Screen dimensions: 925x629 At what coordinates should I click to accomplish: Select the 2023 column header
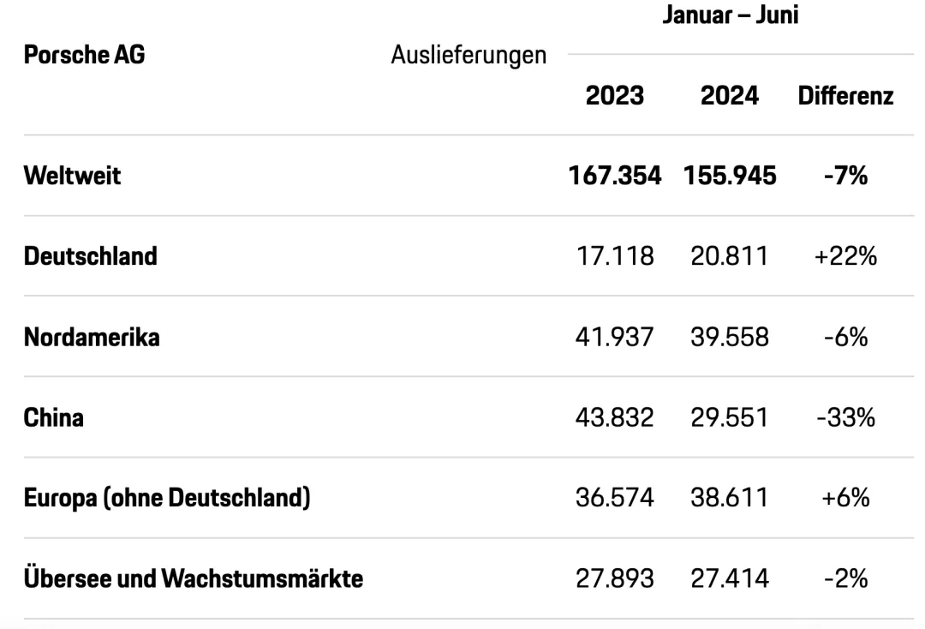point(614,96)
